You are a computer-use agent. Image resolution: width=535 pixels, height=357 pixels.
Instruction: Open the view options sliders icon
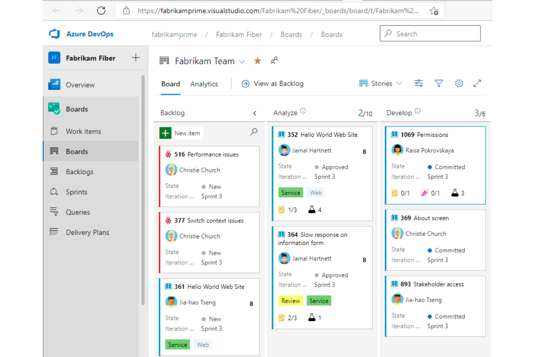tap(419, 83)
